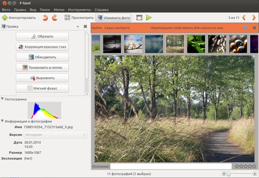The image size is (259, 178).
Task: Select orange beads thumbnail
Action: coord(238,44)
